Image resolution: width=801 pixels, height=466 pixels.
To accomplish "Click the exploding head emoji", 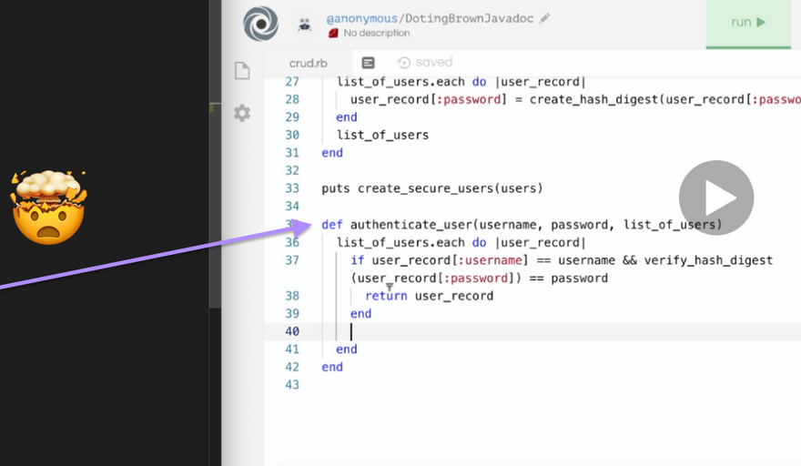I will point(48,208).
